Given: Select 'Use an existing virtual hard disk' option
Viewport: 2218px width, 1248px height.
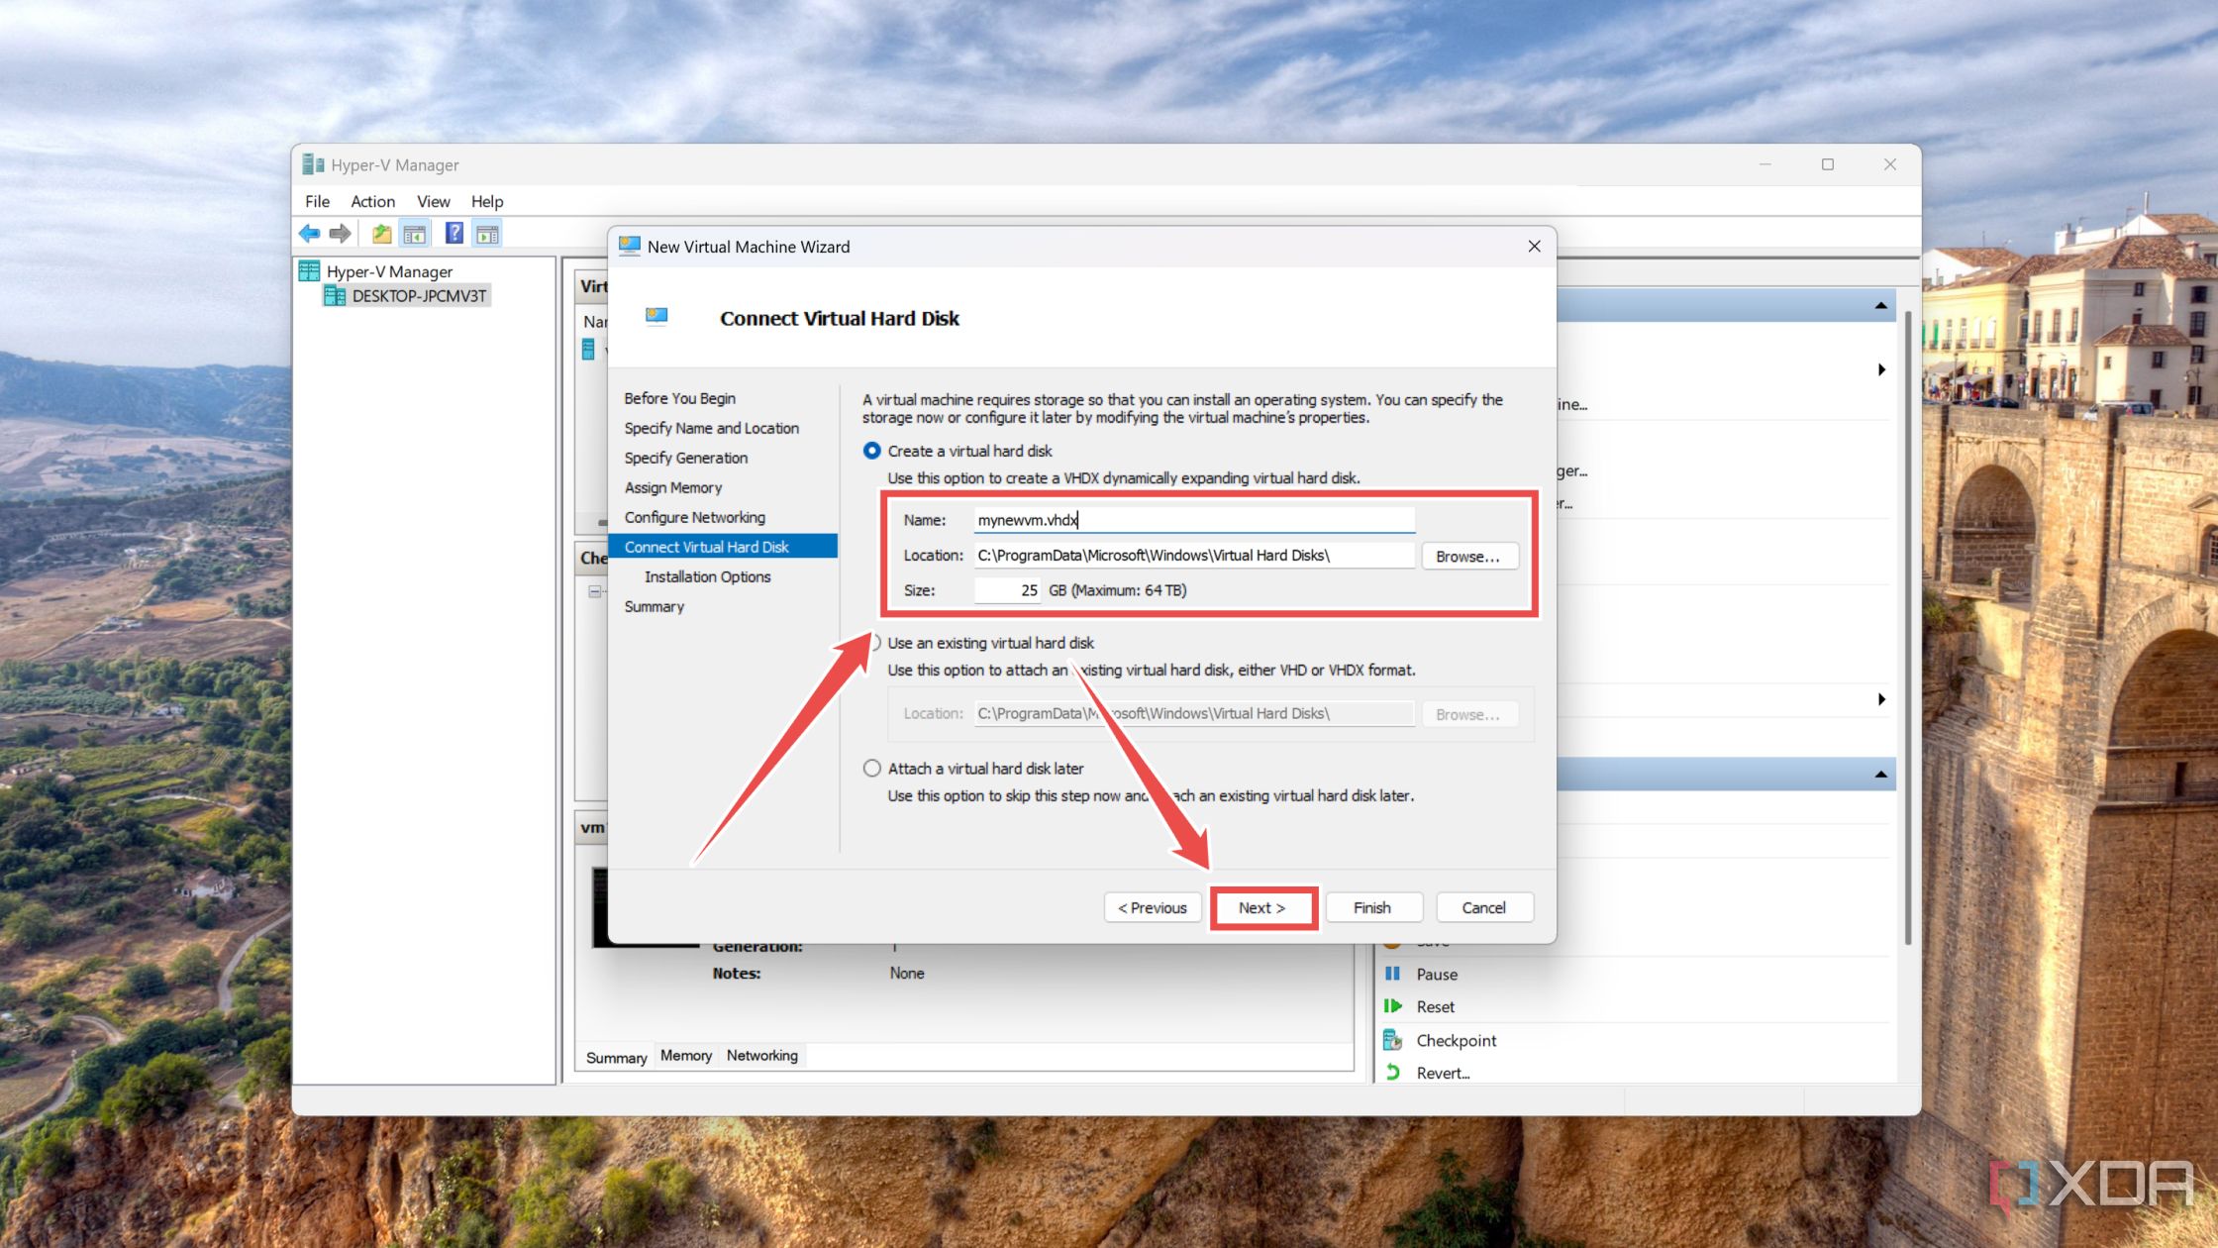Looking at the screenshot, I should click(x=873, y=642).
